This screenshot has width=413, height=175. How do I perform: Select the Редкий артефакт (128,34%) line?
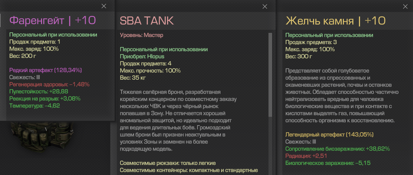coord(45,70)
